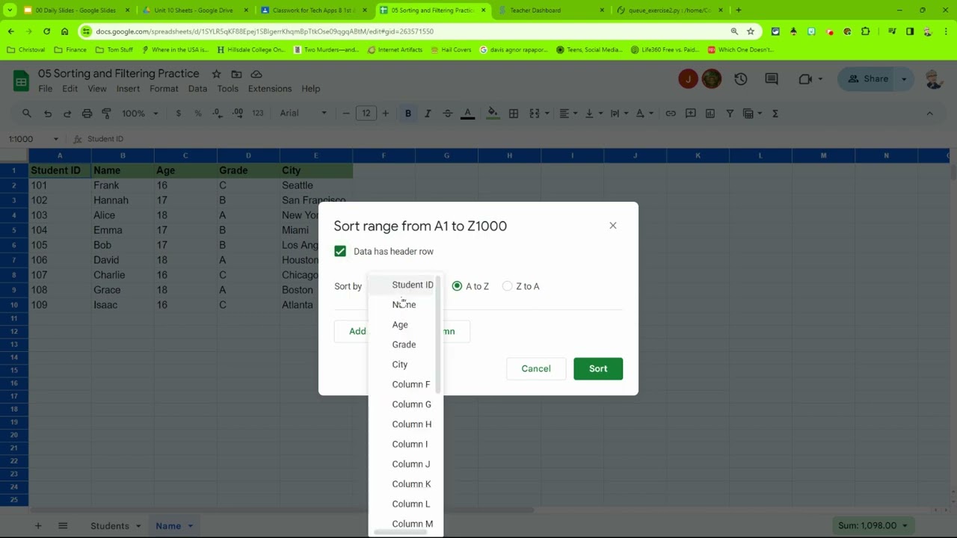Viewport: 957px width, 538px height.
Task: Open the View menu
Action: pos(97,89)
